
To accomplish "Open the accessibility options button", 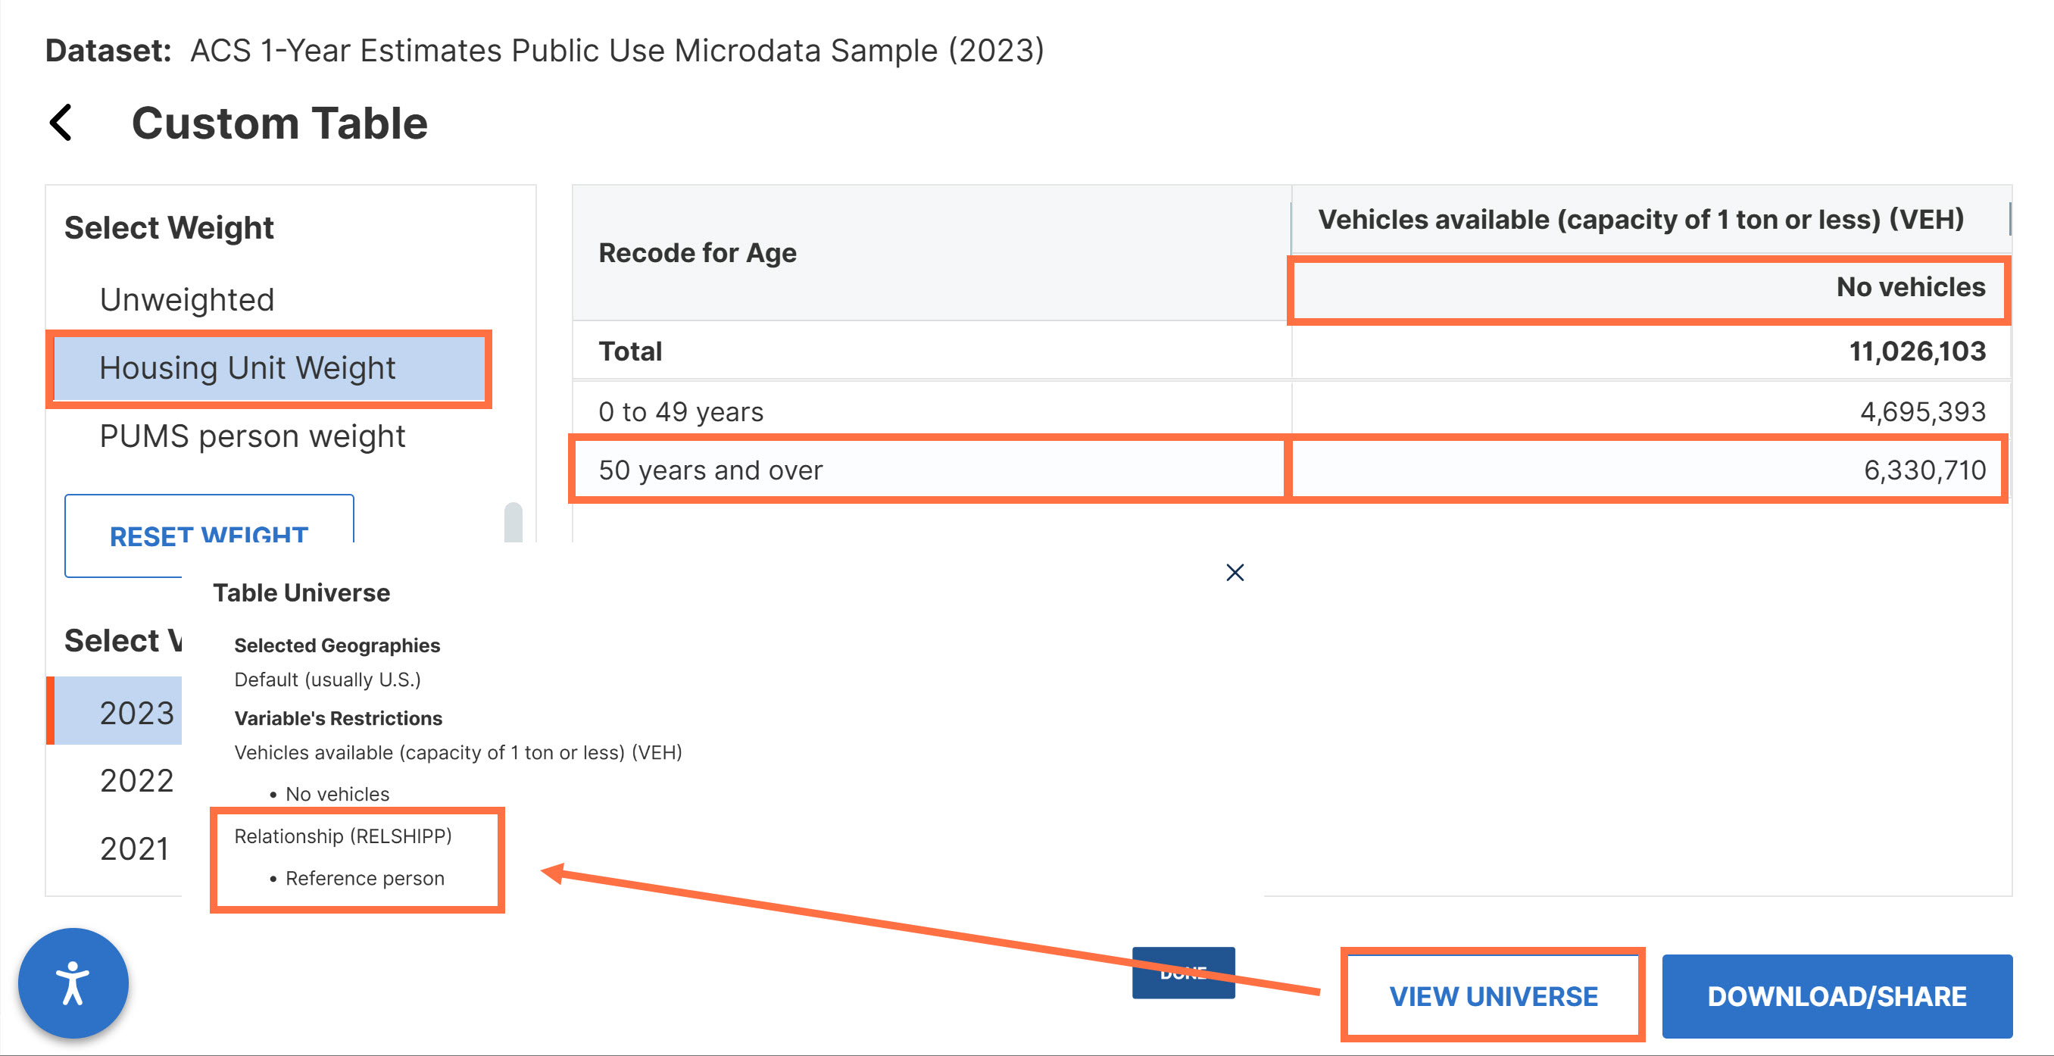I will (73, 983).
